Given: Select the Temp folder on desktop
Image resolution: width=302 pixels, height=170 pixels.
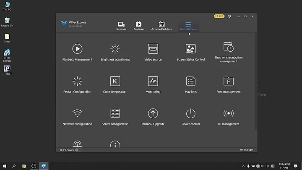Looking at the screenshot, I should point(7,38).
